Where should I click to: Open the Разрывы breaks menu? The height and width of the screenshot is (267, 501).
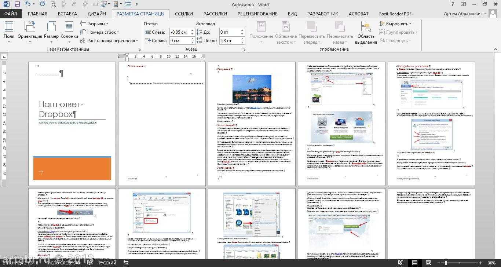(95, 24)
